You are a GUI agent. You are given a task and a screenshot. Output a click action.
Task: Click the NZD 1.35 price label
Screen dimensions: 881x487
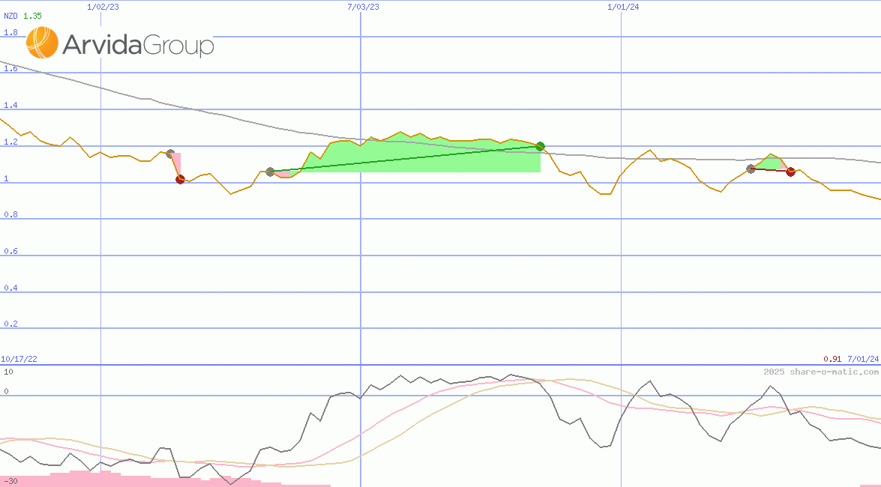click(22, 16)
